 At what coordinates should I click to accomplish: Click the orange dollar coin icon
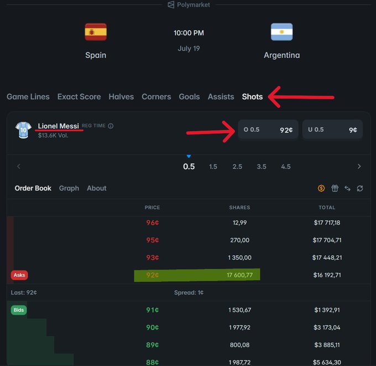pyautogui.click(x=321, y=188)
